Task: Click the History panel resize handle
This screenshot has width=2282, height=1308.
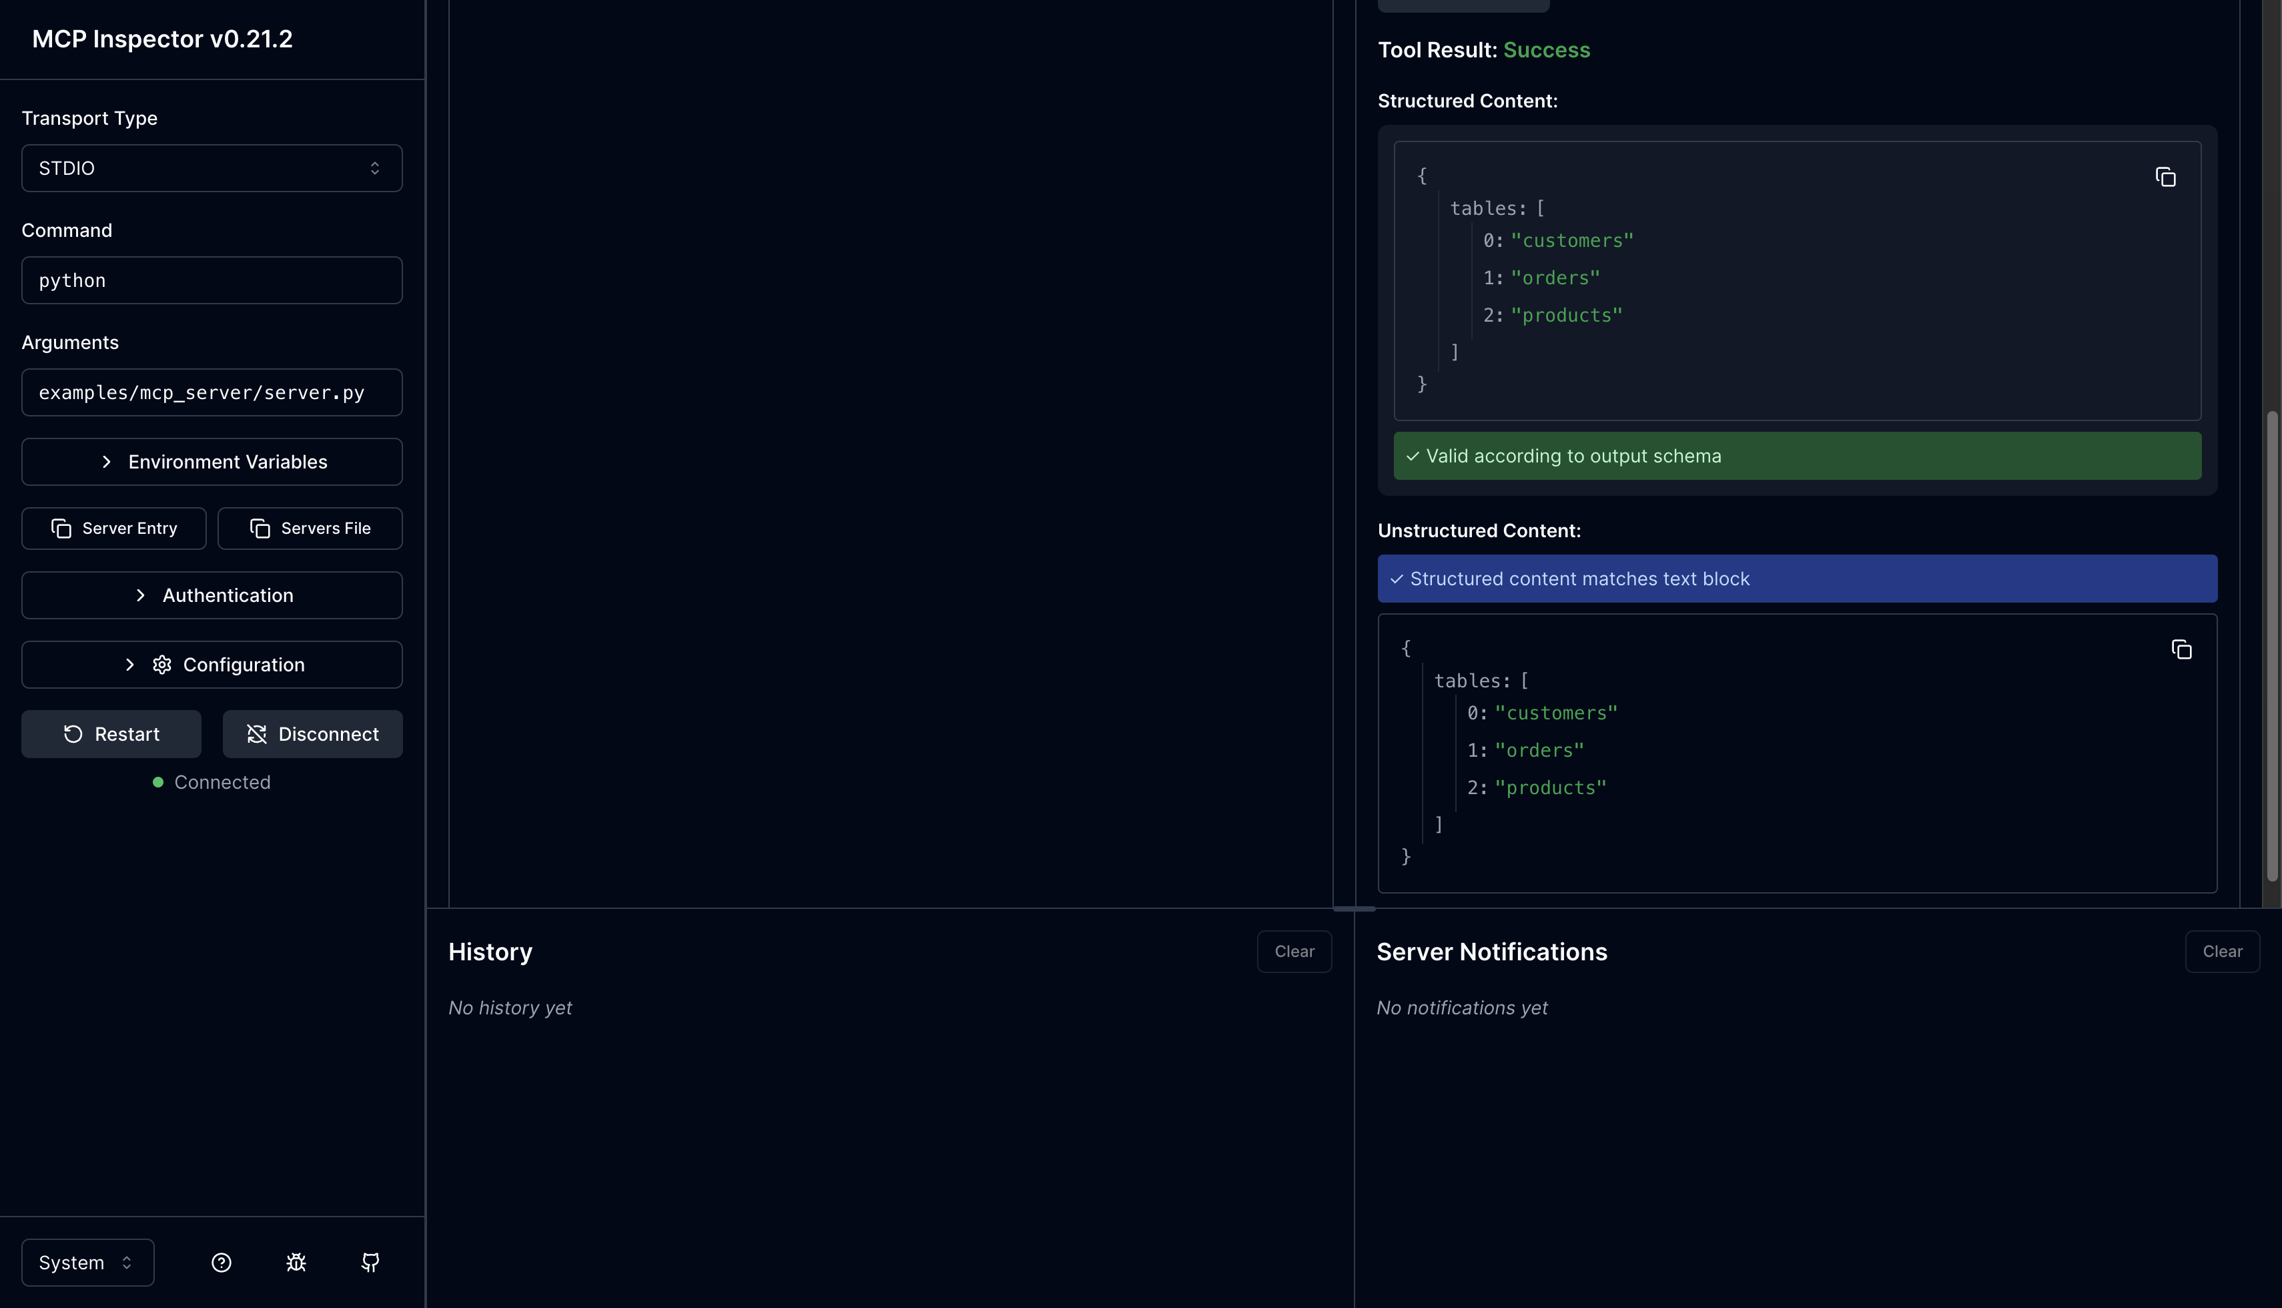Action: click(1355, 909)
